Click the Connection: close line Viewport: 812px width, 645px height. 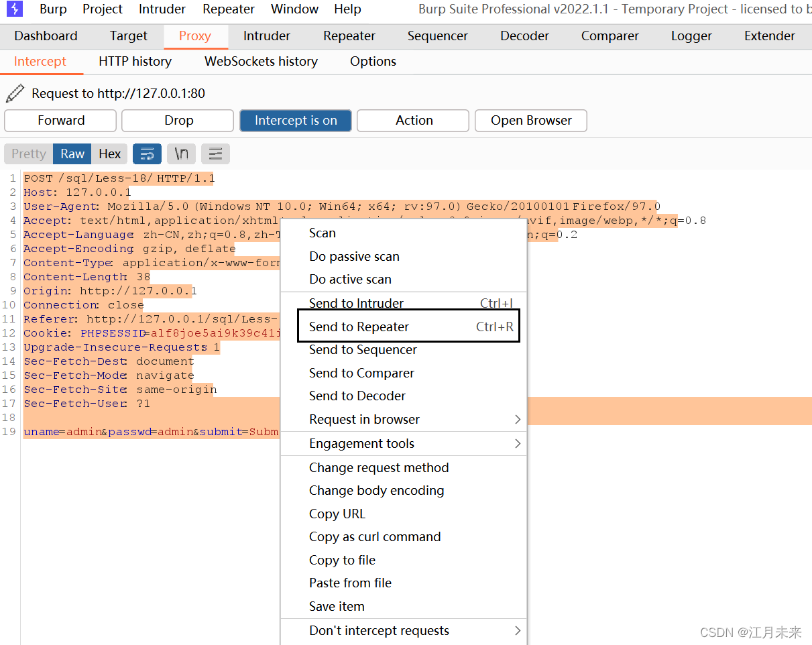click(x=84, y=305)
